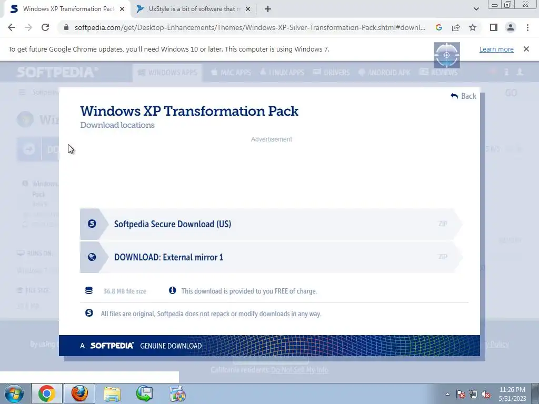Click the crosshair target overlay icon
This screenshot has width=539, height=404.
tap(446, 55)
